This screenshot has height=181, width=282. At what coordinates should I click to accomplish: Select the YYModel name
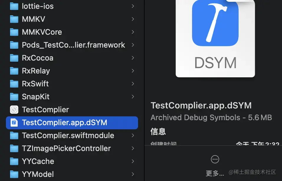pos(38,174)
